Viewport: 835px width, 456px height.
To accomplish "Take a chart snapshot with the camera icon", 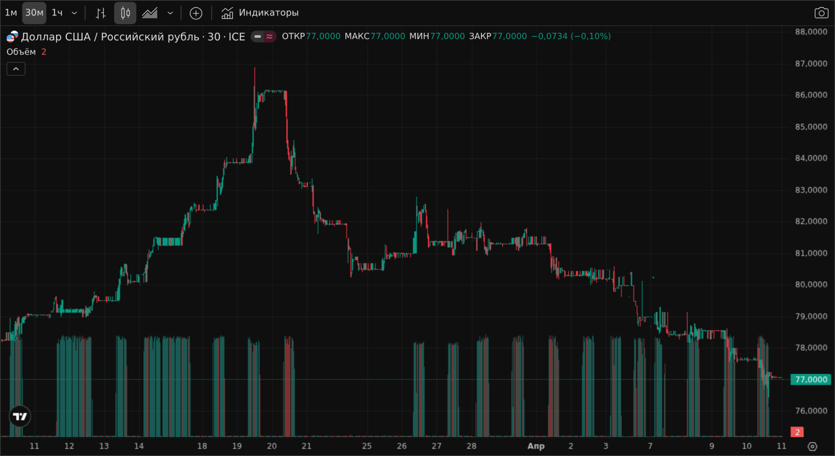I will click(822, 13).
